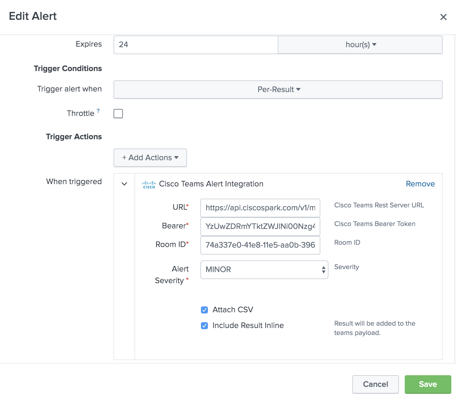Open the hour(s) expiry unit dropdown
The height and width of the screenshot is (402, 456).
click(360, 45)
